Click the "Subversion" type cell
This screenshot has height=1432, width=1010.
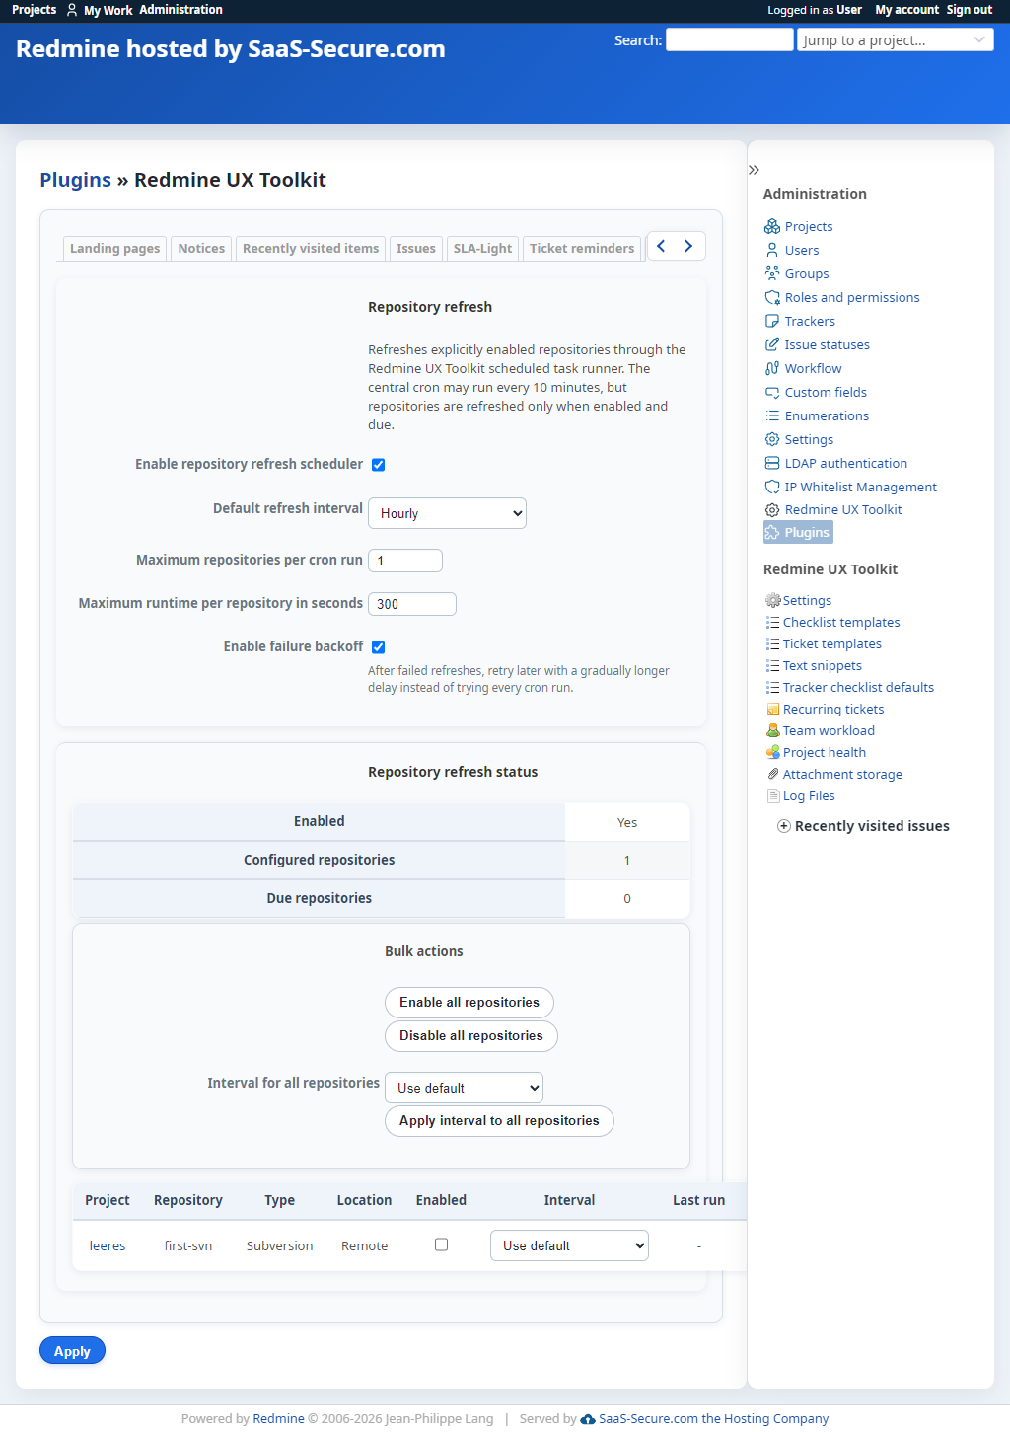click(x=279, y=1245)
